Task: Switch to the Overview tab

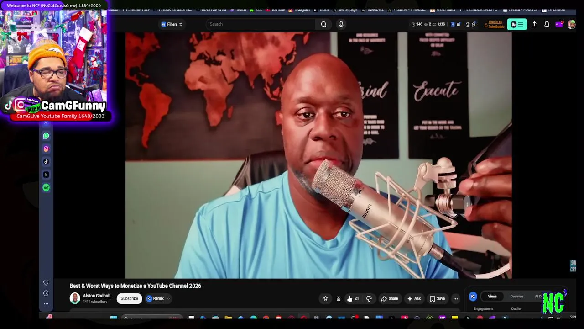Action: [x=516, y=297]
